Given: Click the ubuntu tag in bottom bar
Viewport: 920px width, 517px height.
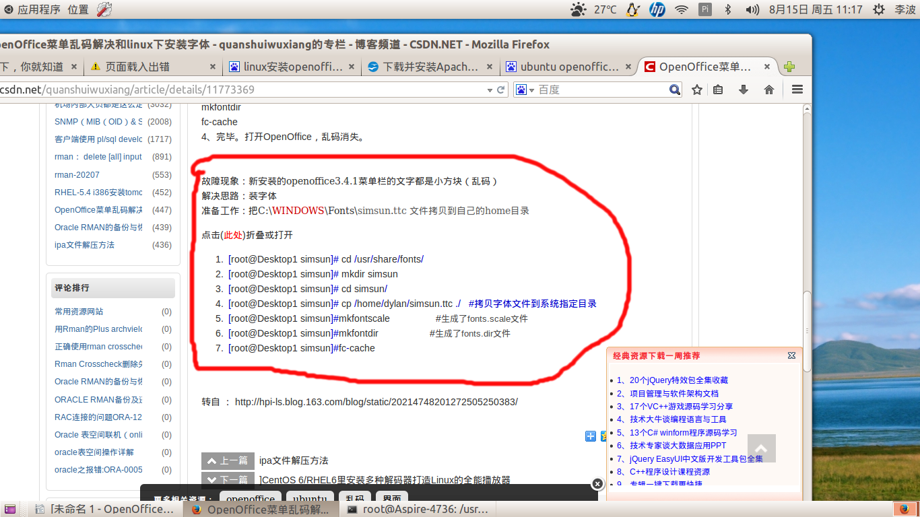Looking at the screenshot, I should 309,499.
